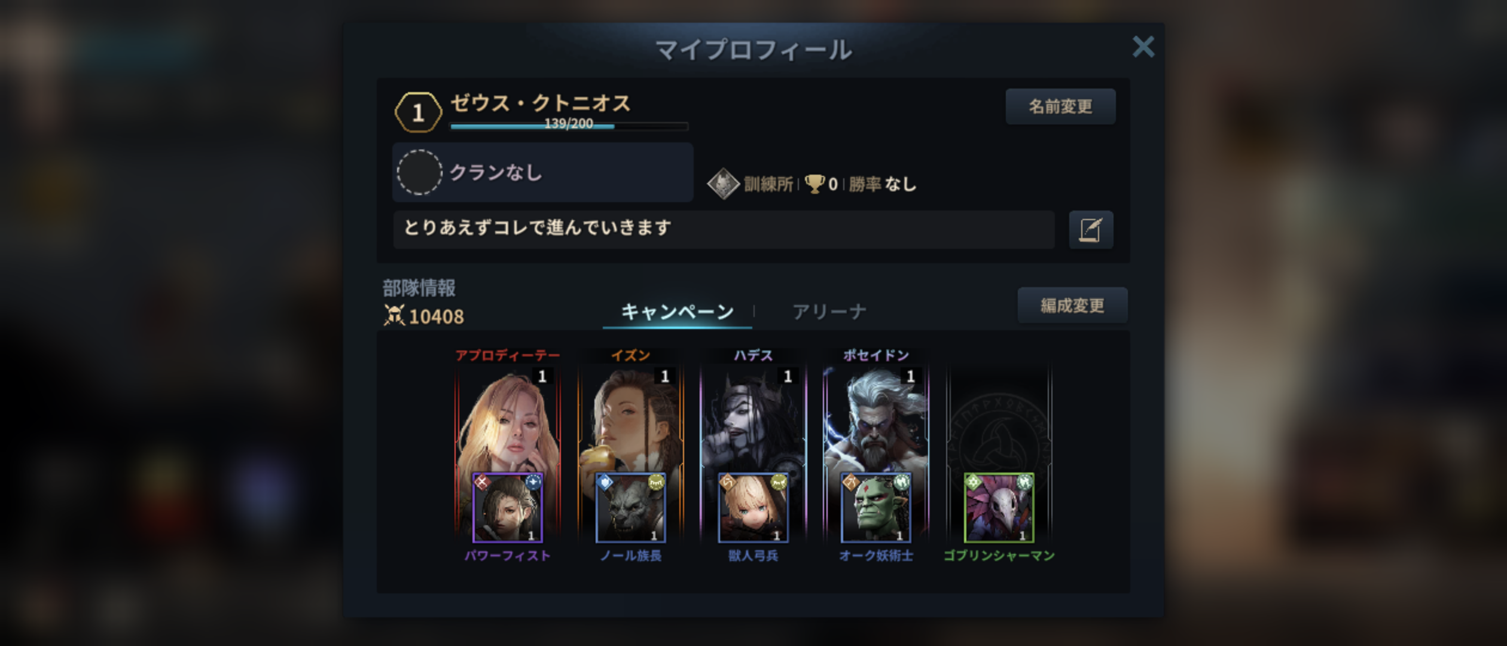Click the troop power skull icon
Viewport: 1507px width, 646px height.
pos(394,315)
